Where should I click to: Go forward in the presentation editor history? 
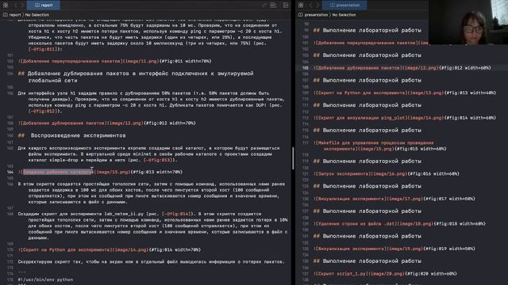(x=317, y=5)
